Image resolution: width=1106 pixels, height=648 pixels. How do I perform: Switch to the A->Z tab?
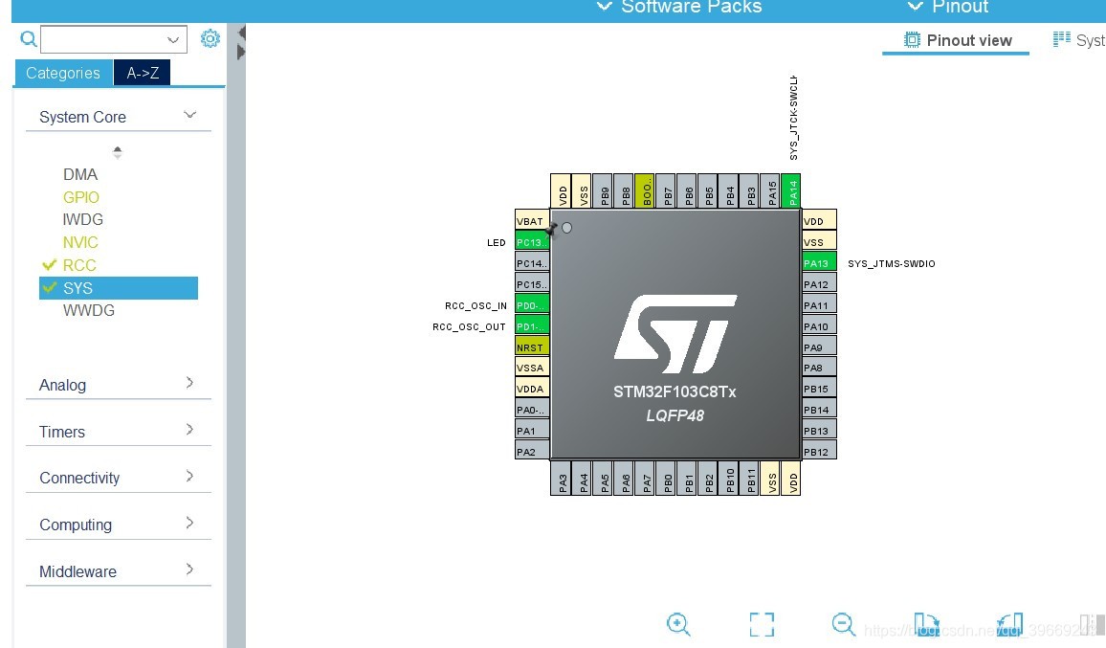tap(143, 73)
